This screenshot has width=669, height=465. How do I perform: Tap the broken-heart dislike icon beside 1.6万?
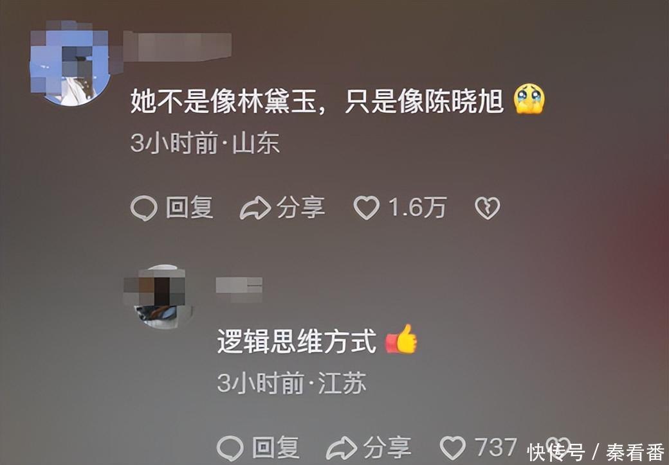[487, 208]
